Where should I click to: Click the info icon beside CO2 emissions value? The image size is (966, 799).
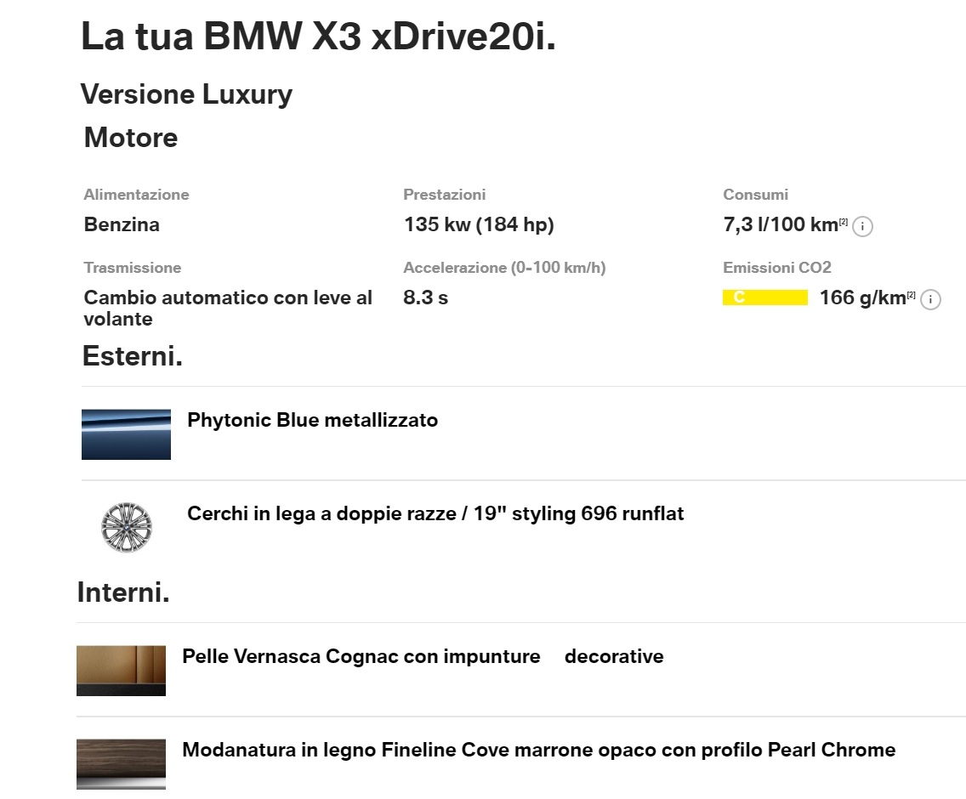tap(931, 299)
